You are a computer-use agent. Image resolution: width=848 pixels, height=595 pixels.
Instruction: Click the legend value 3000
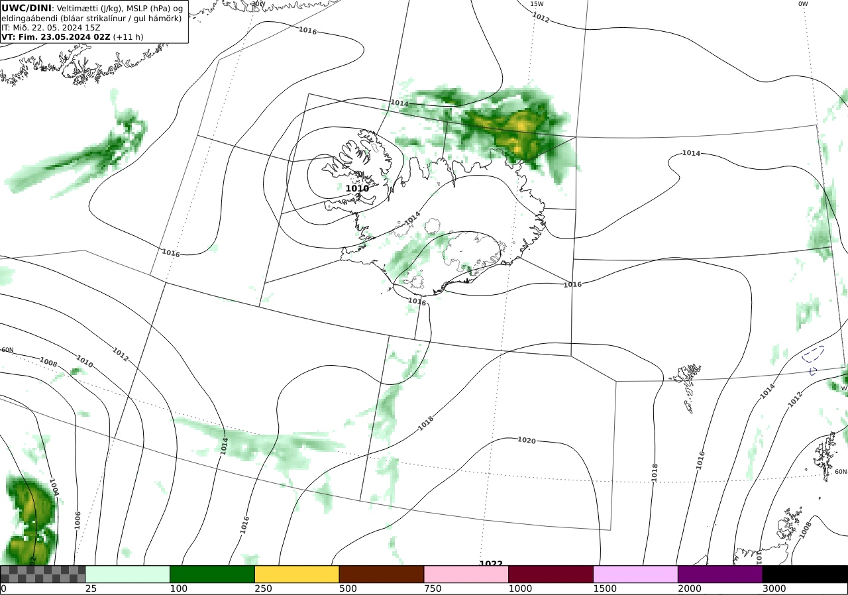tap(774, 588)
